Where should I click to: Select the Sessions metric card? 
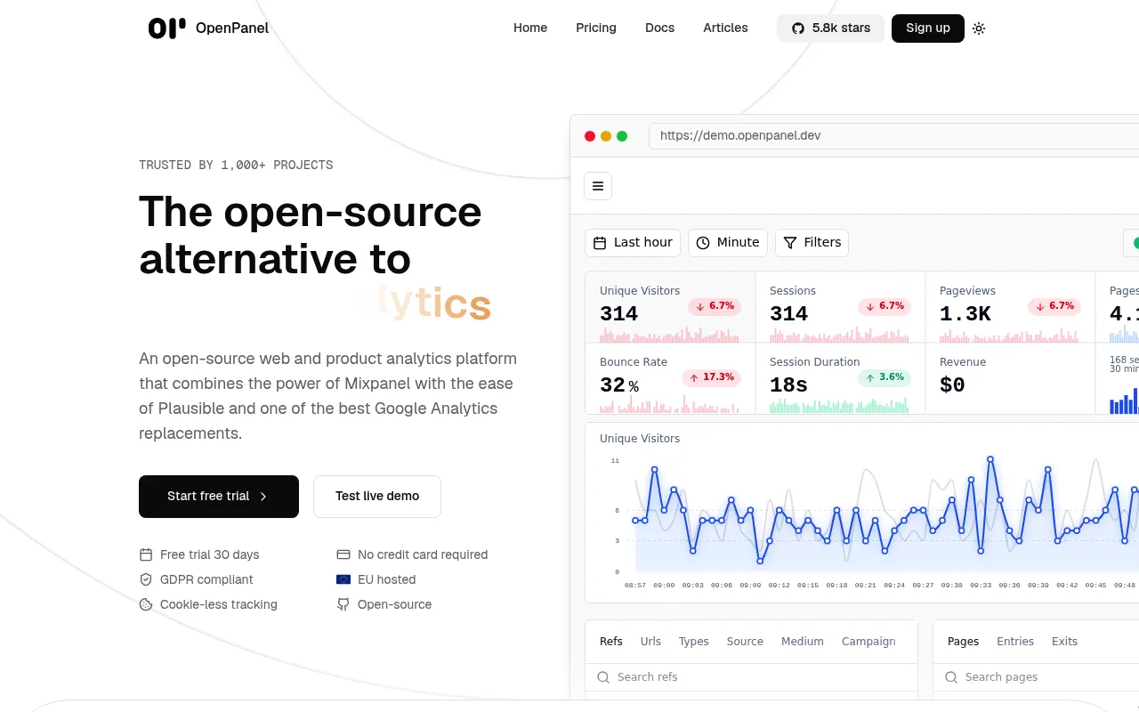[x=840, y=308]
